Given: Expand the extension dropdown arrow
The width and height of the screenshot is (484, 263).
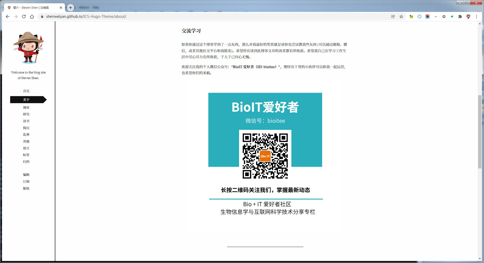Looking at the screenshot, I should [436, 17].
